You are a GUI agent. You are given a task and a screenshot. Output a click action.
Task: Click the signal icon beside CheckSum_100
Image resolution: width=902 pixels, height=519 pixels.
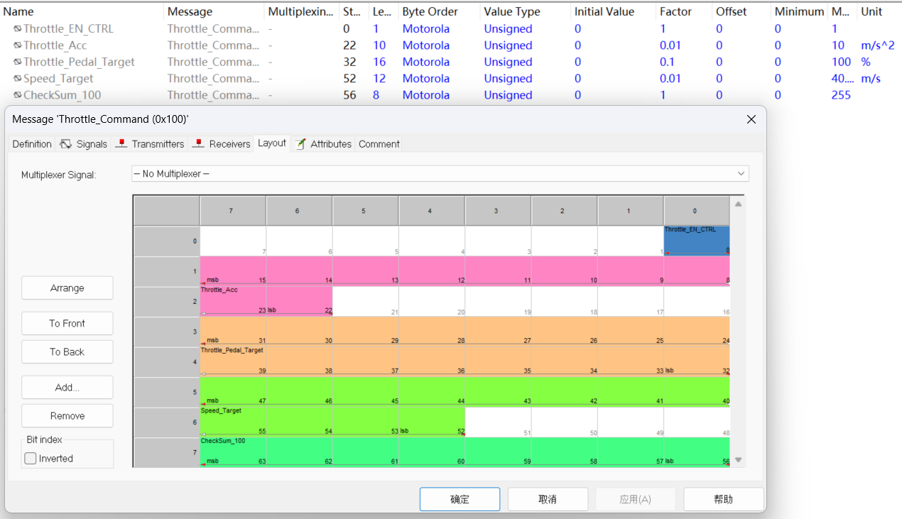click(x=17, y=95)
